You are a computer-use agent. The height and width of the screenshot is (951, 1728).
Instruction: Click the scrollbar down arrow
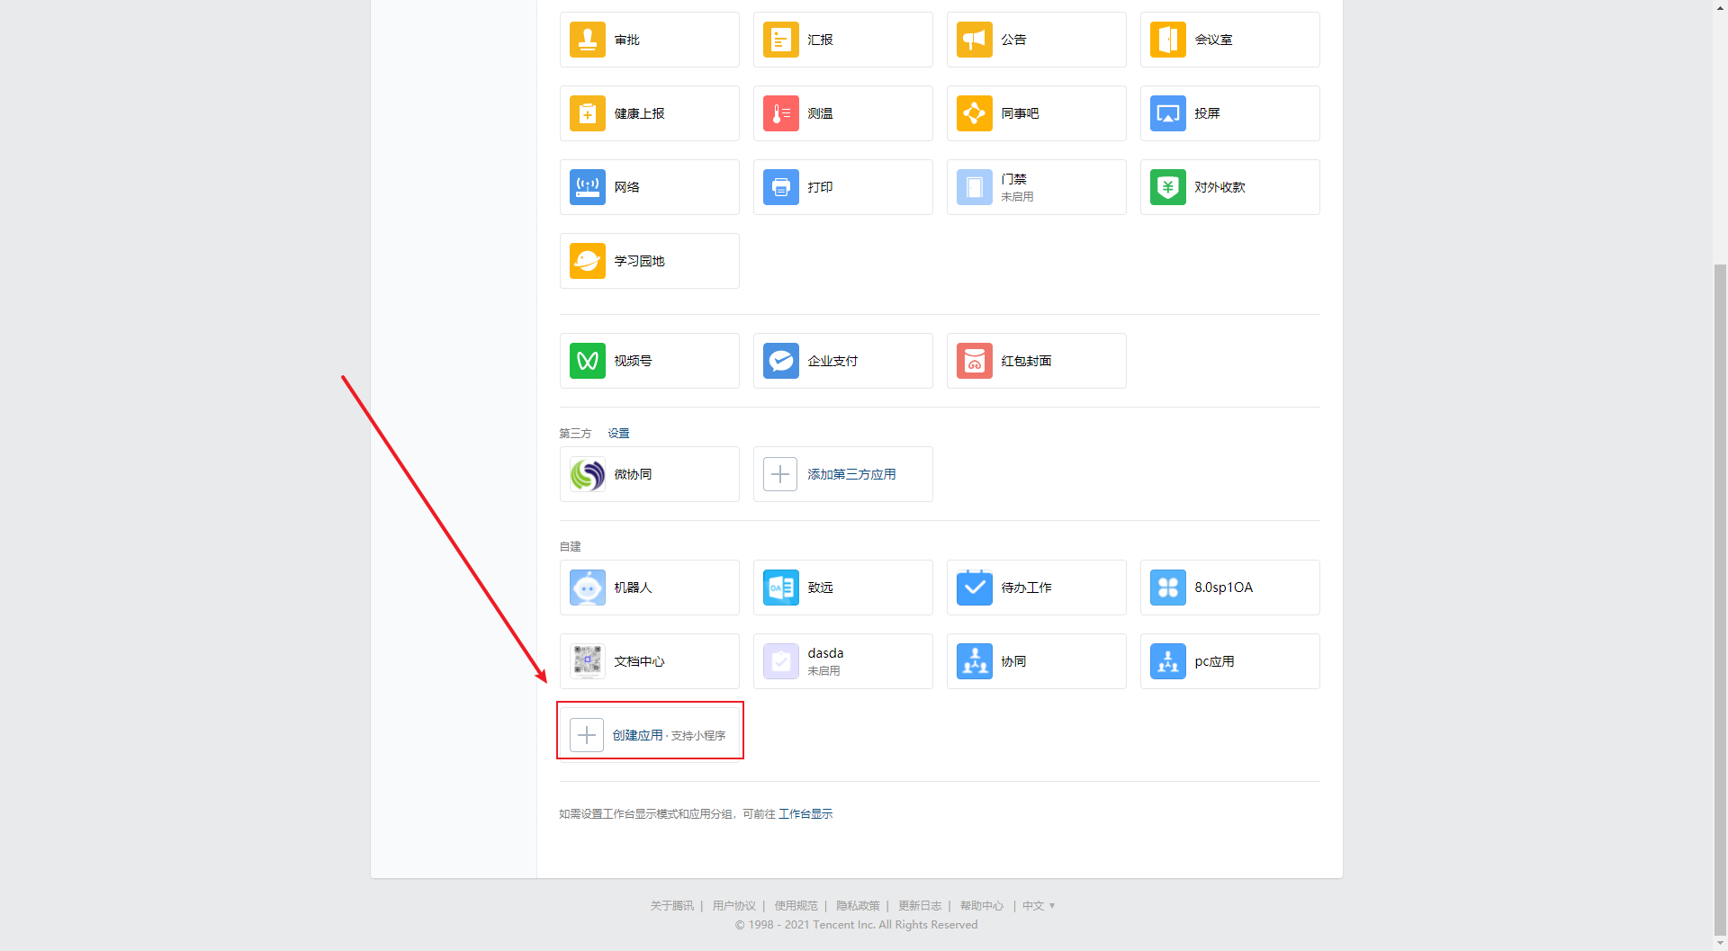[1720, 944]
